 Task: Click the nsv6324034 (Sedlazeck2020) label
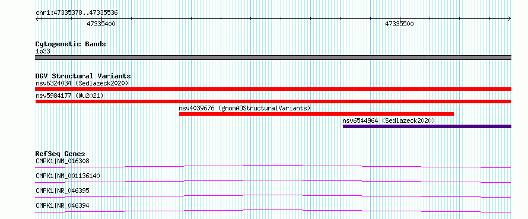click(x=82, y=83)
